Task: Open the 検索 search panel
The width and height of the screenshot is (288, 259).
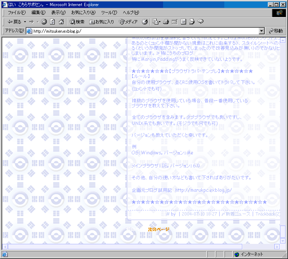Action: [77, 22]
